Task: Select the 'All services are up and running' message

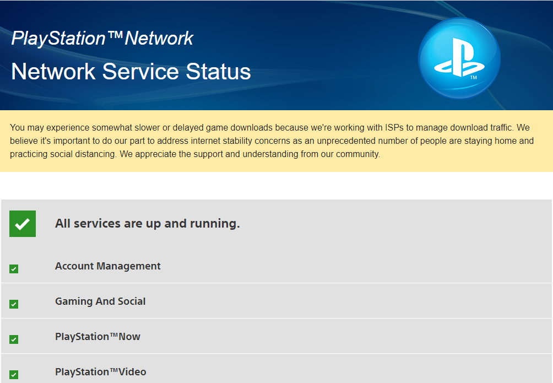Action: [x=148, y=224]
